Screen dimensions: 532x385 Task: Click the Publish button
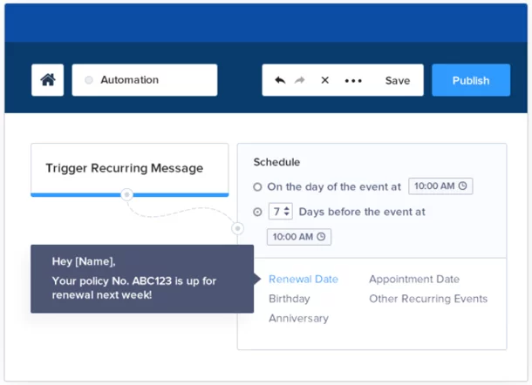point(471,80)
